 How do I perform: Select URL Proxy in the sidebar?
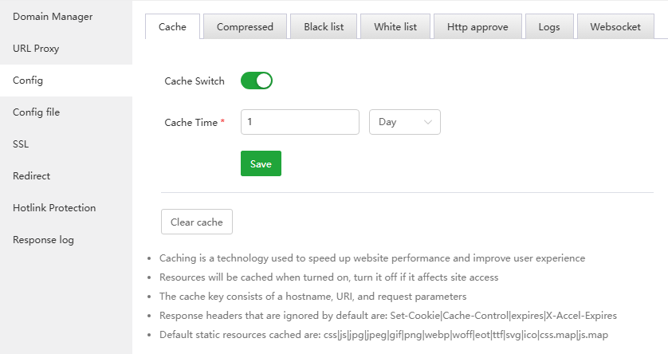36,49
